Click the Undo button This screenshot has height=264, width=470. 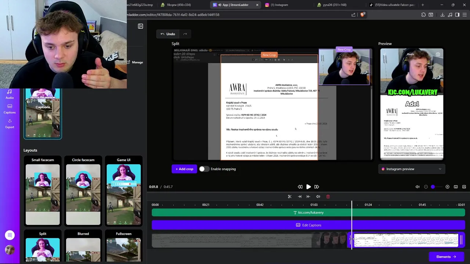[168, 34]
